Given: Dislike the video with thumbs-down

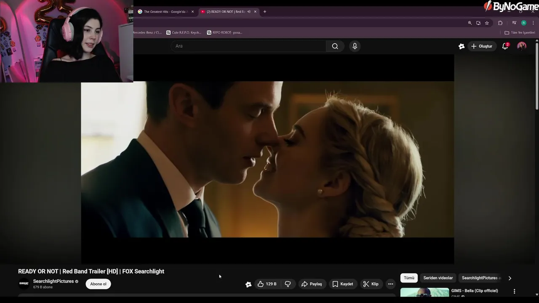Looking at the screenshot, I should (x=288, y=284).
